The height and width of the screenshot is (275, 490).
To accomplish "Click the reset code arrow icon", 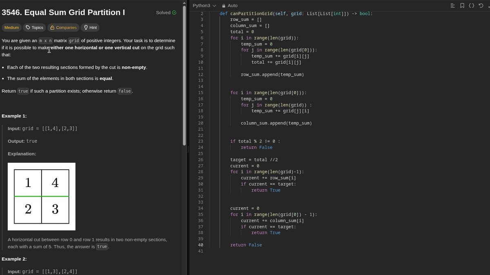I will click(481, 6).
